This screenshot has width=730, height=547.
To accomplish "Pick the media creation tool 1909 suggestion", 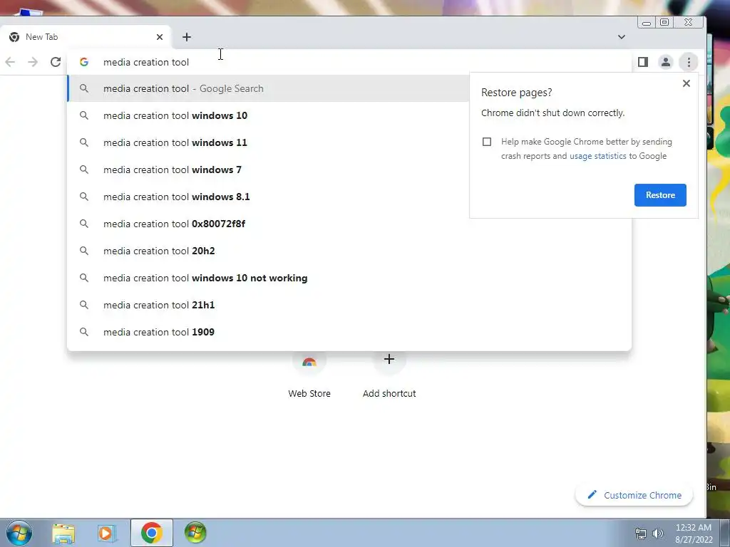I will click(349, 332).
